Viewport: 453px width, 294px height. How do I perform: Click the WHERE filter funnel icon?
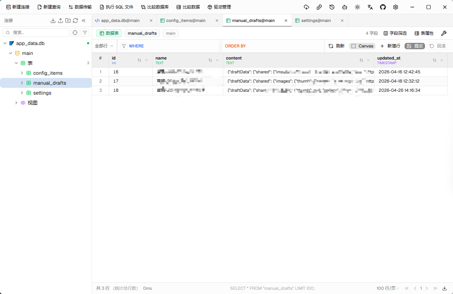[x=124, y=46]
